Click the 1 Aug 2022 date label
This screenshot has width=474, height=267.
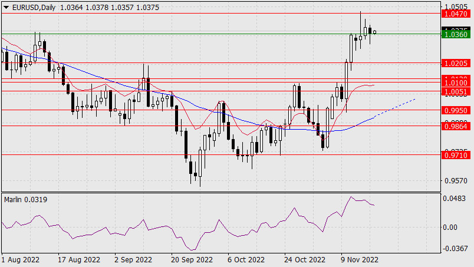20,260
